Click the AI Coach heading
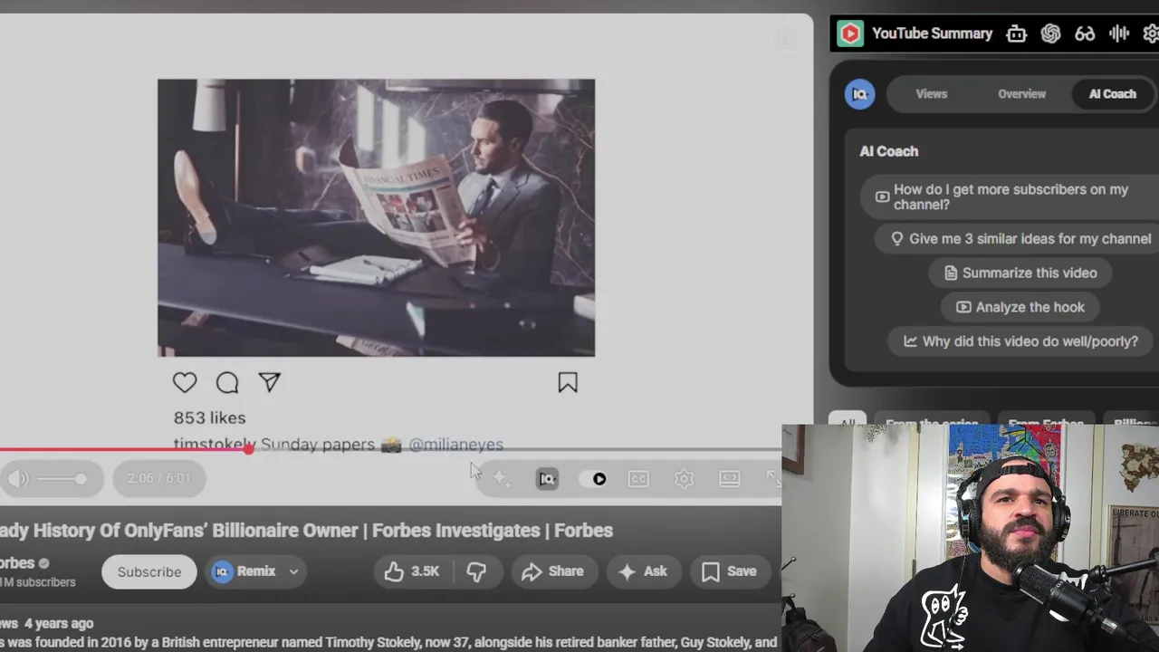 click(888, 151)
